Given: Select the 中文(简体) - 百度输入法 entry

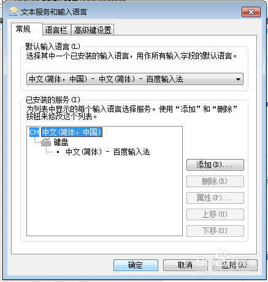Looking at the screenshot, I should (108, 152).
